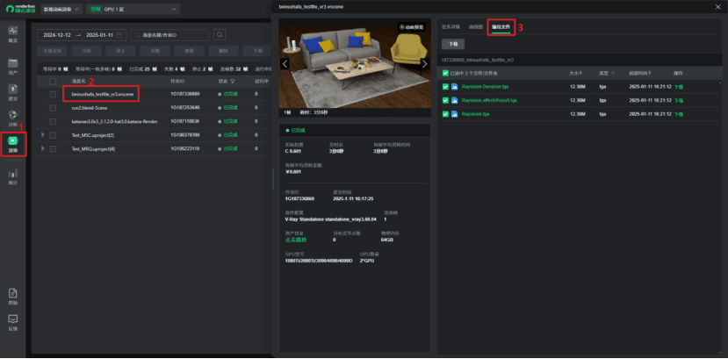Tick checkbox for run2.blend-Scene row
728x359 pixels.
tap(53, 108)
